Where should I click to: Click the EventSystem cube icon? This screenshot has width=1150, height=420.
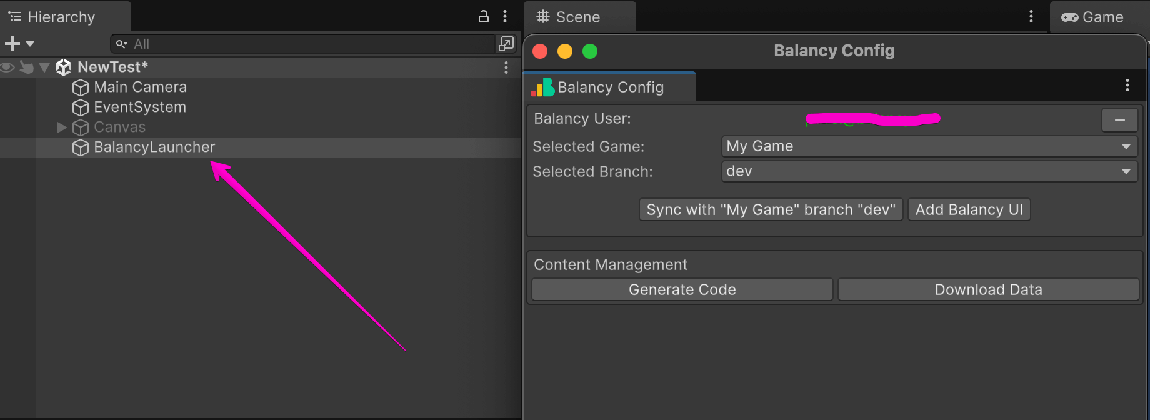tap(81, 107)
